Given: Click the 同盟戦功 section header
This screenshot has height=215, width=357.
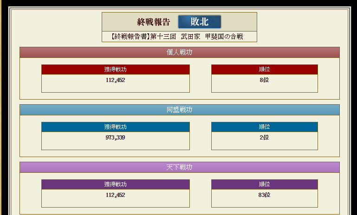Looking at the screenshot, I should coord(179,110).
